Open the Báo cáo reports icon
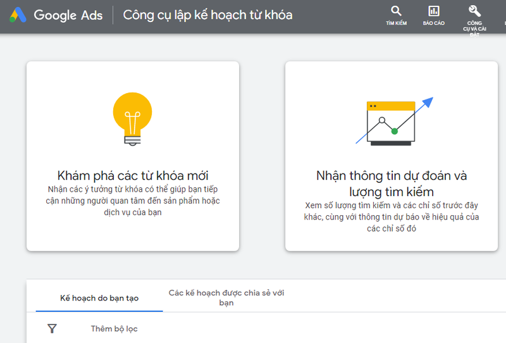 (434, 11)
